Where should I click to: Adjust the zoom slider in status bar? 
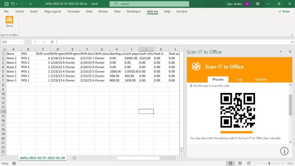point(269,163)
